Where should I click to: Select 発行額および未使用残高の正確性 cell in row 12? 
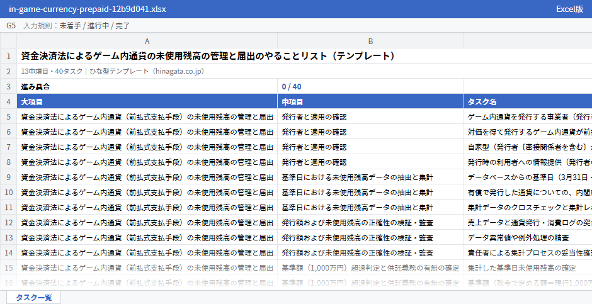click(371, 222)
